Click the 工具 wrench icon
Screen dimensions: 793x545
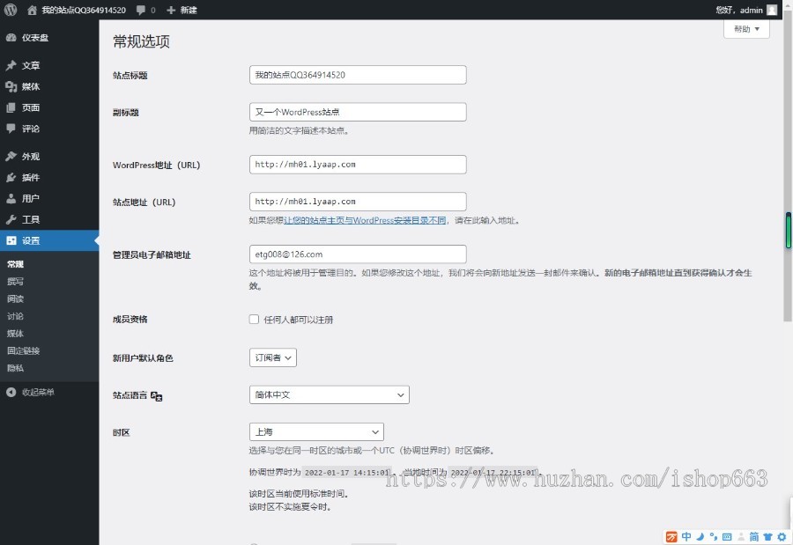[11, 219]
